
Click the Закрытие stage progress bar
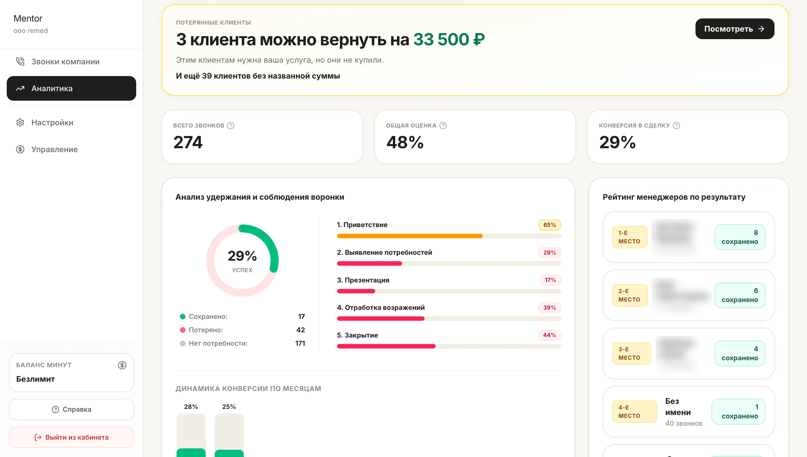449,346
